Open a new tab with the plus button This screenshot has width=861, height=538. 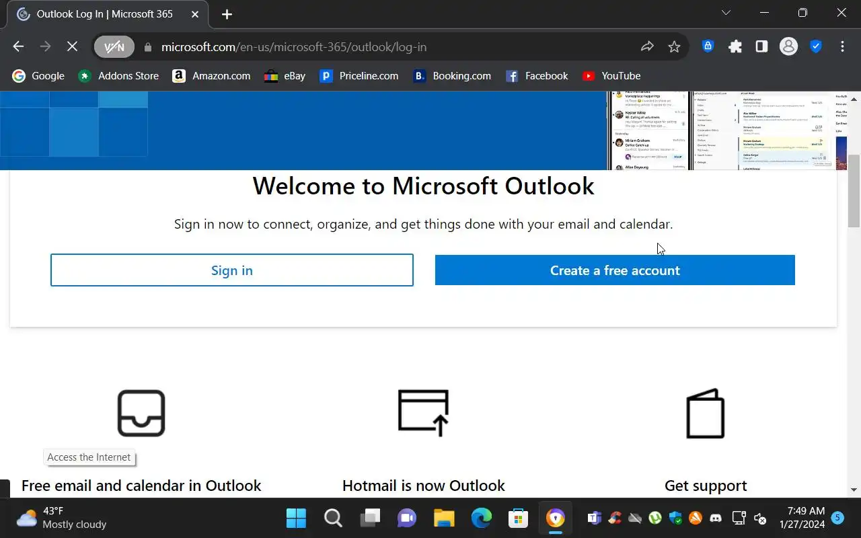227,14
